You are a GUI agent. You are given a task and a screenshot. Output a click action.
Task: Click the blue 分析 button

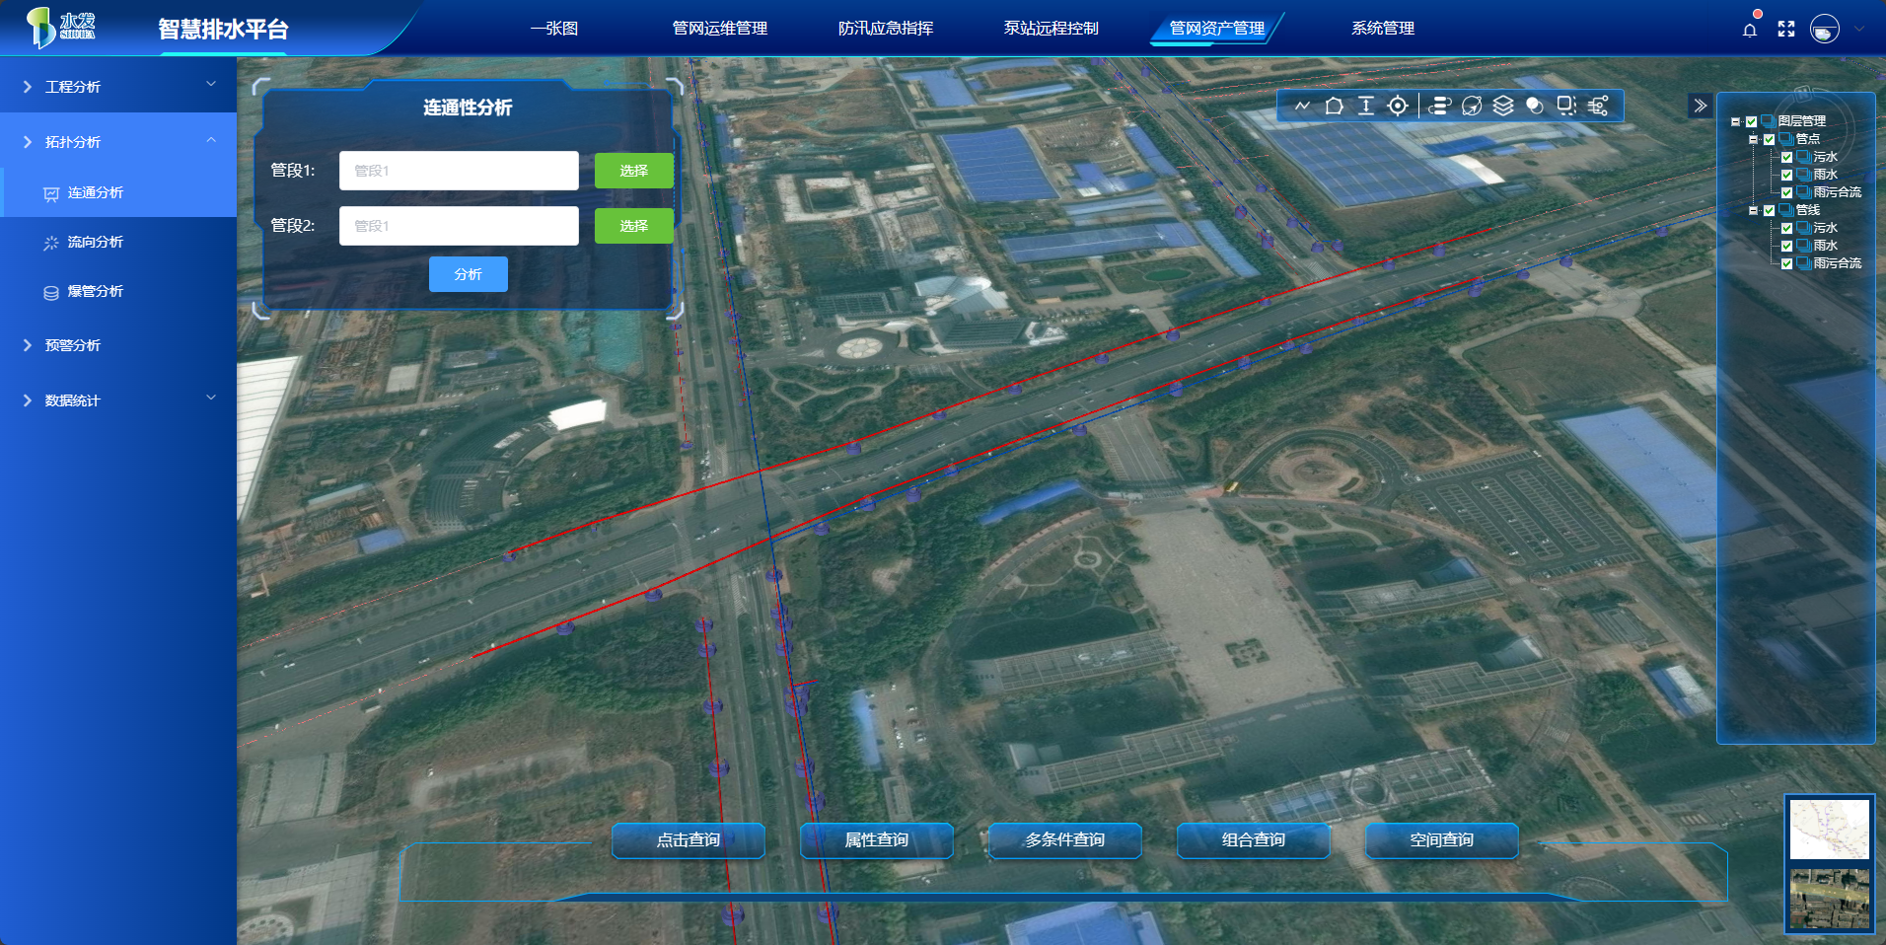pyautogui.click(x=468, y=274)
